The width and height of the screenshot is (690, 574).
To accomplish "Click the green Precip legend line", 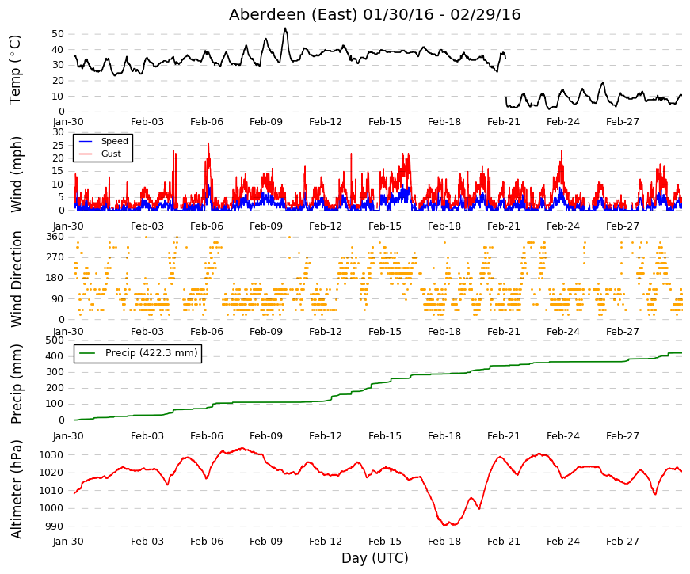I will click(x=88, y=353).
